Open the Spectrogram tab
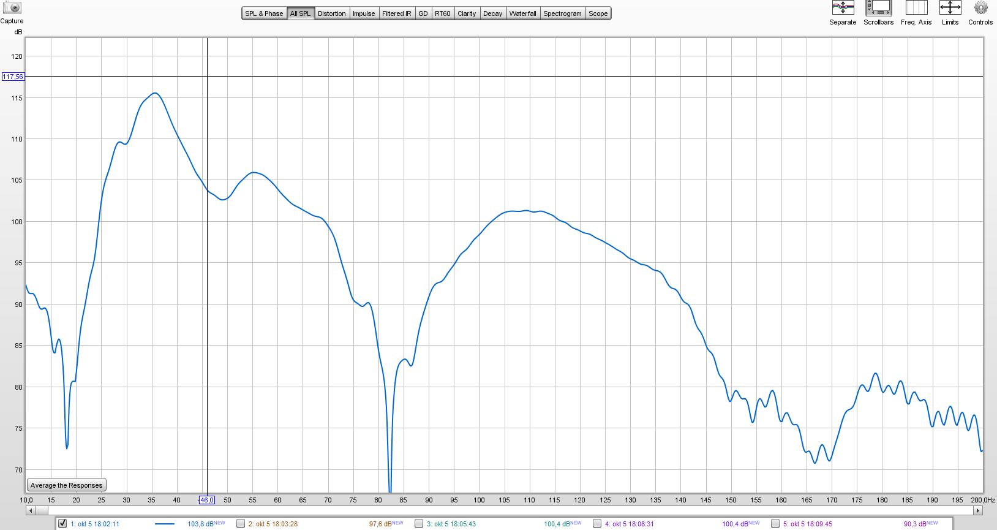997x530 pixels. click(562, 13)
